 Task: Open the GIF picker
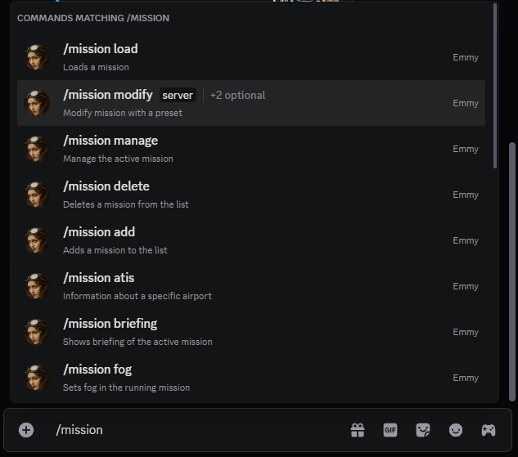390,430
